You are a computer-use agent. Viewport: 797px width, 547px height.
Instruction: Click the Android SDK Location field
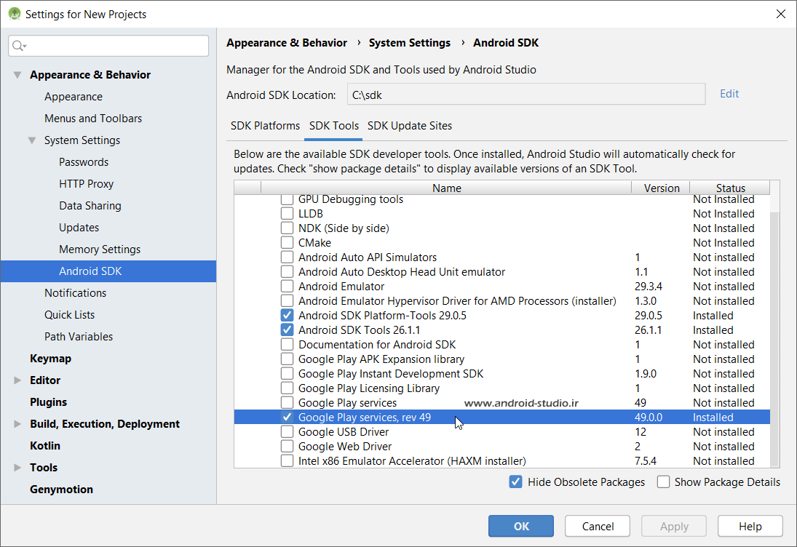point(526,95)
